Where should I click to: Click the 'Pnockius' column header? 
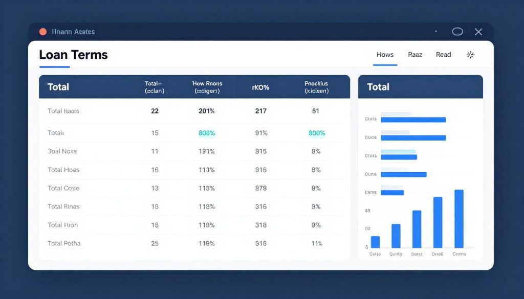316,87
